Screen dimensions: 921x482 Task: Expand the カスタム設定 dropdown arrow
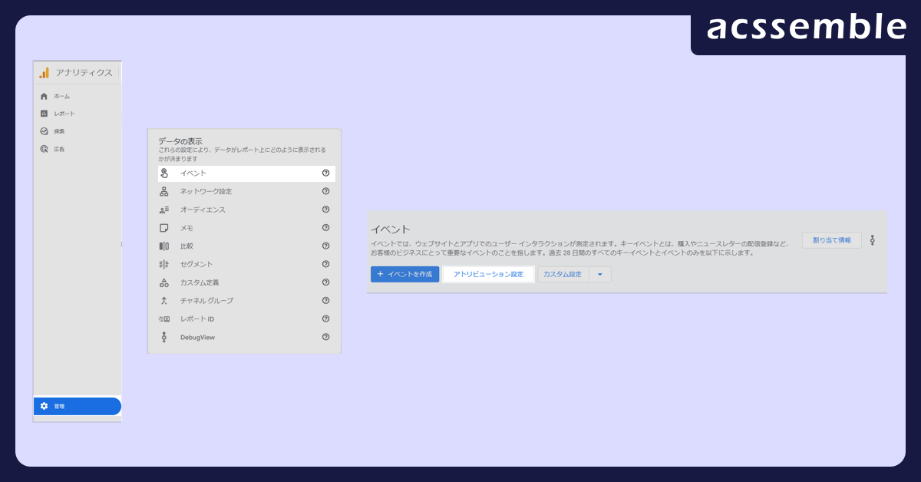point(600,274)
